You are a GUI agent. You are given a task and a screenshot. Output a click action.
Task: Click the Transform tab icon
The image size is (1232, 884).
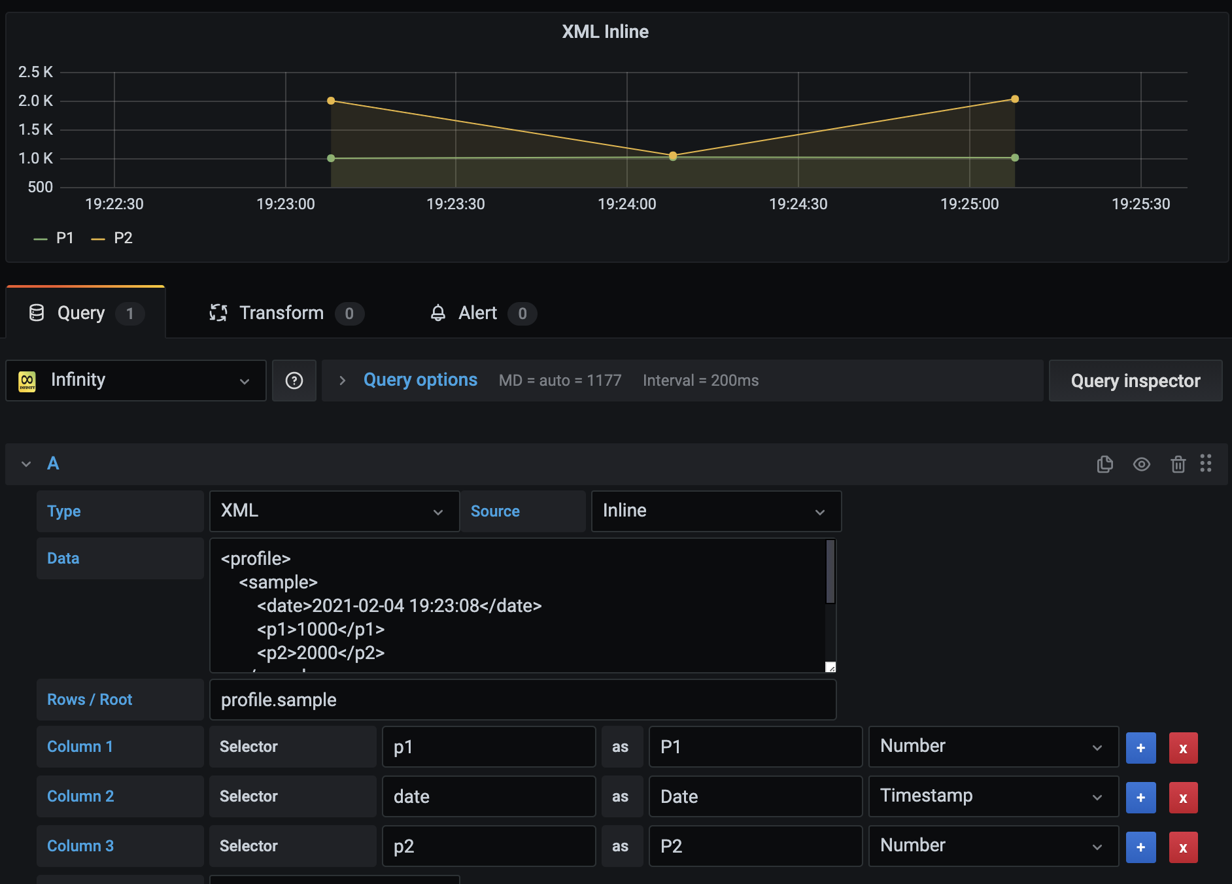pyautogui.click(x=219, y=313)
